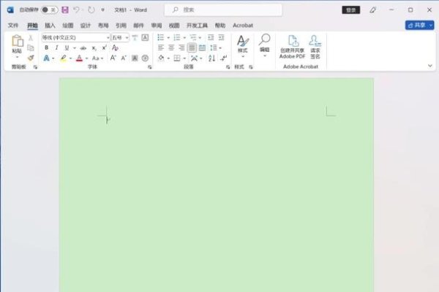439x292 pixels.
Task: Open the Editing menu
Action: point(264,46)
